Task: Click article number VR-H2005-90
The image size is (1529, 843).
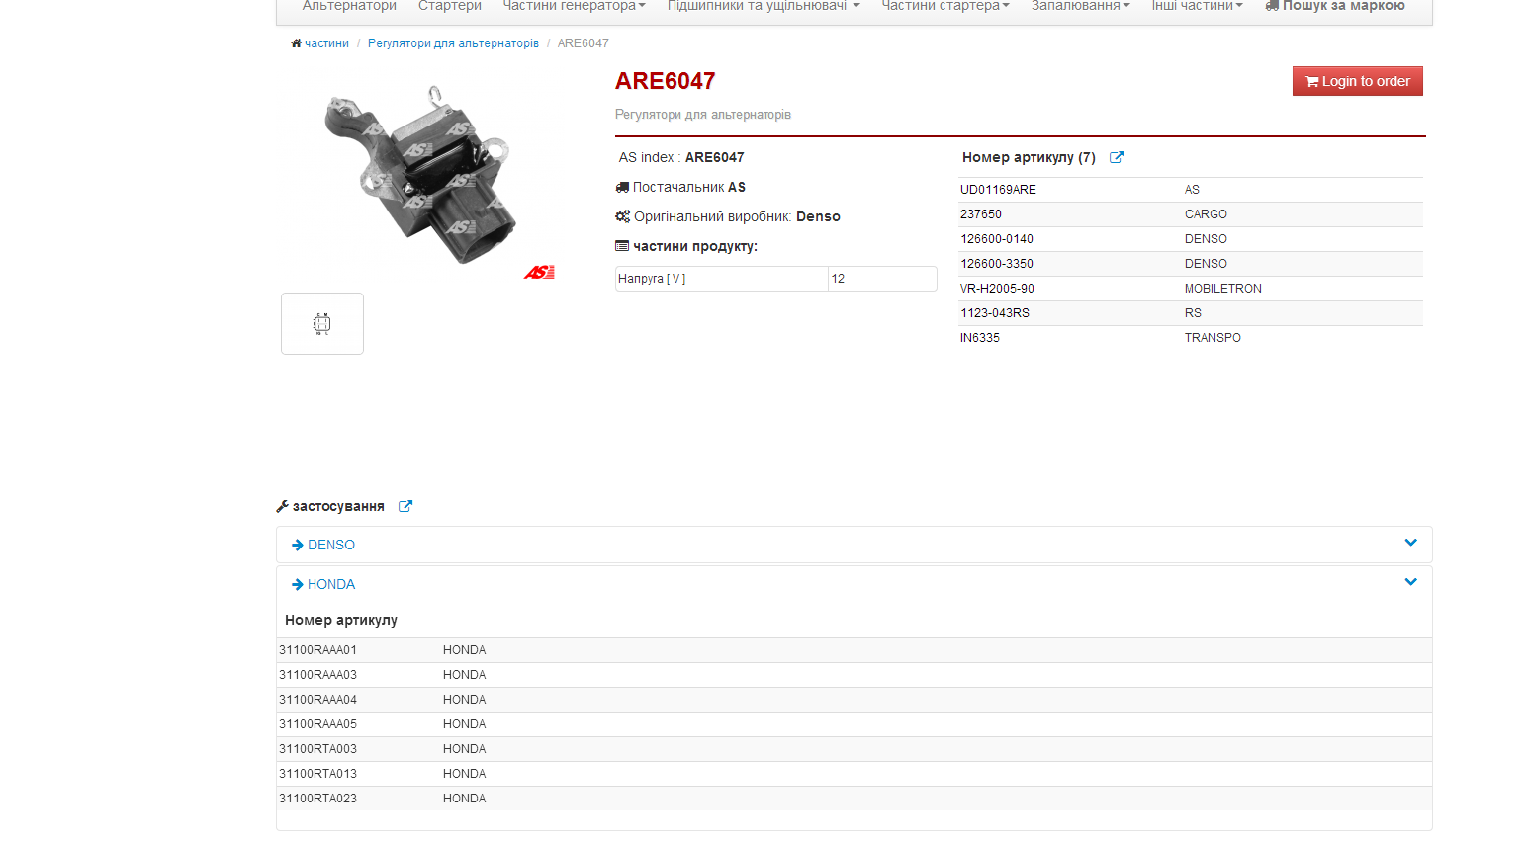Action: (997, 289)
